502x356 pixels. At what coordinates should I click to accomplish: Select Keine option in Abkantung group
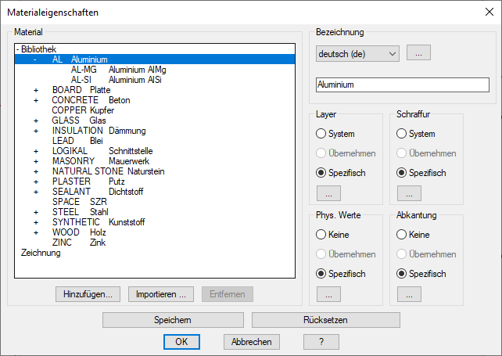[x=403, y=235]
